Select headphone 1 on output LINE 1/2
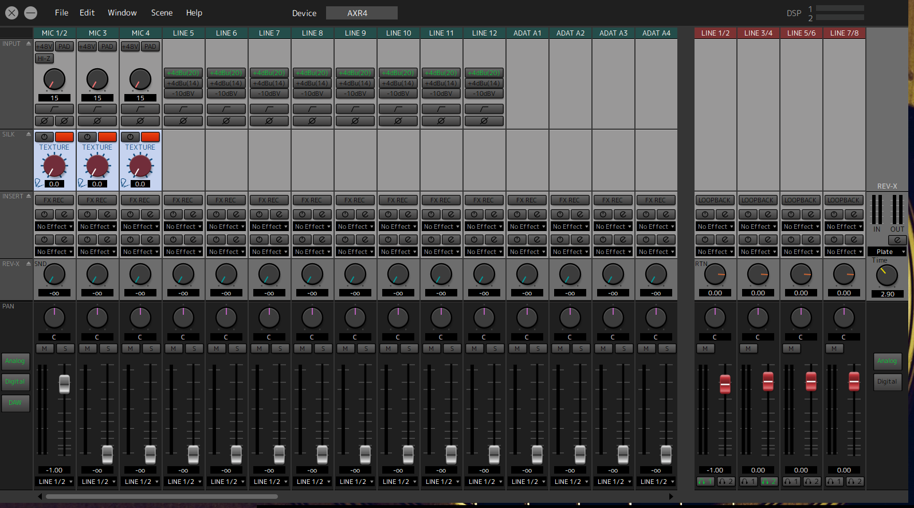The image size is (914, 508). (x=705, y=482)
